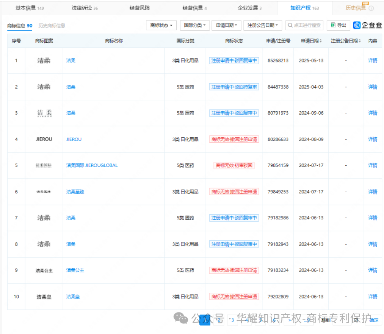Open the 申请日期 filter dropdown
Viewport: 384px width, 334px height.
[x=226, y=25]
